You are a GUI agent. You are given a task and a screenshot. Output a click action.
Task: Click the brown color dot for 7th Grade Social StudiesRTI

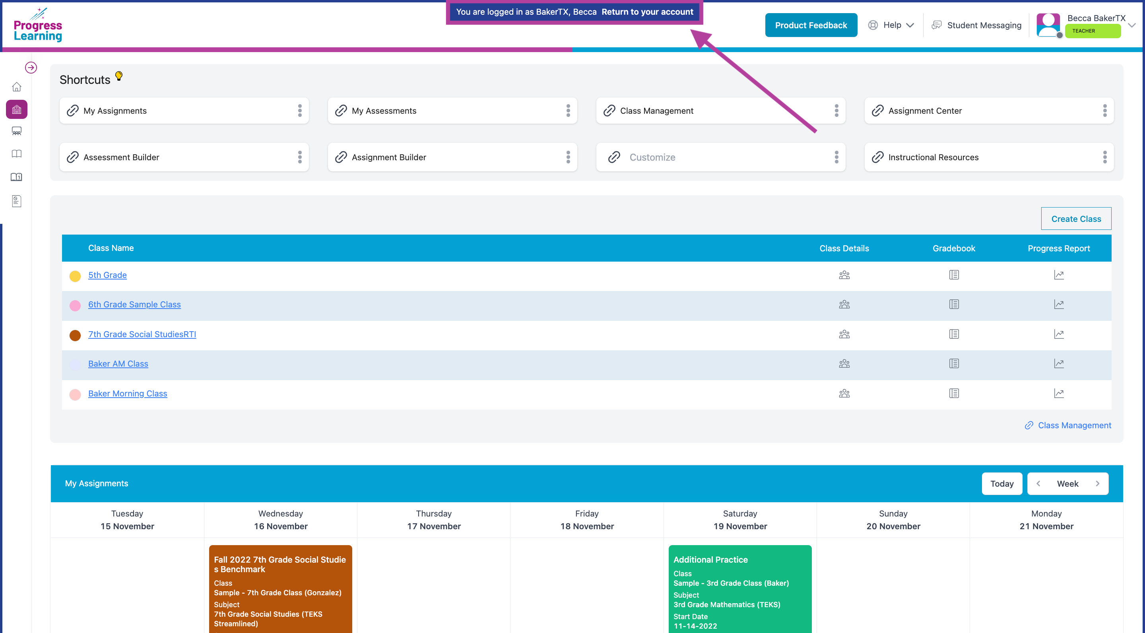75,335
